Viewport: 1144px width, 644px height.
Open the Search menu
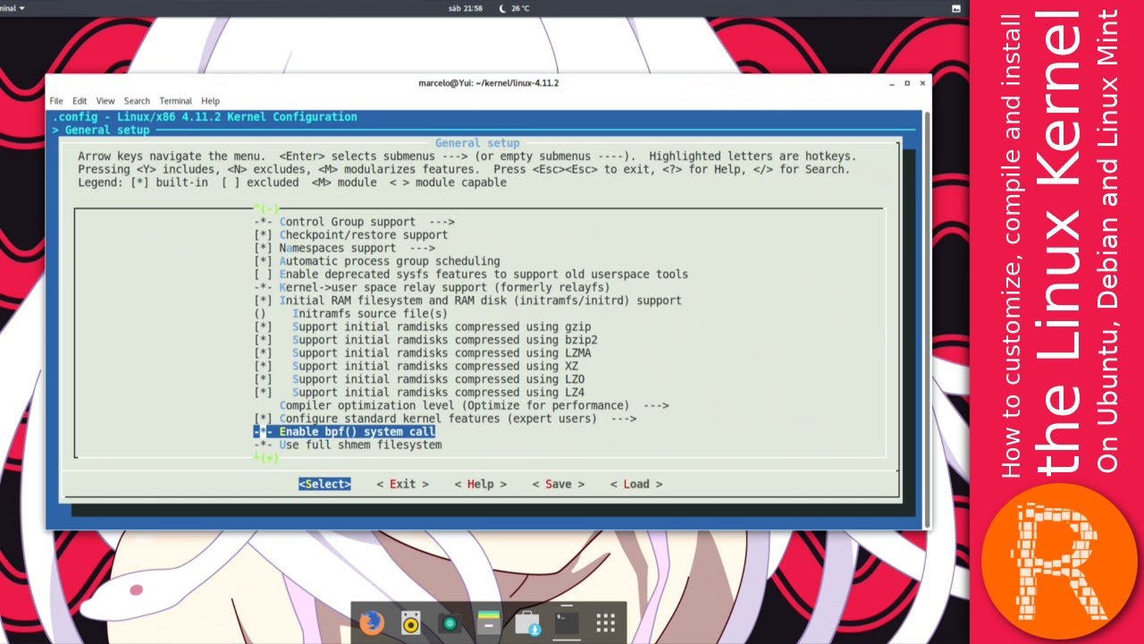(x=137, y=101)
